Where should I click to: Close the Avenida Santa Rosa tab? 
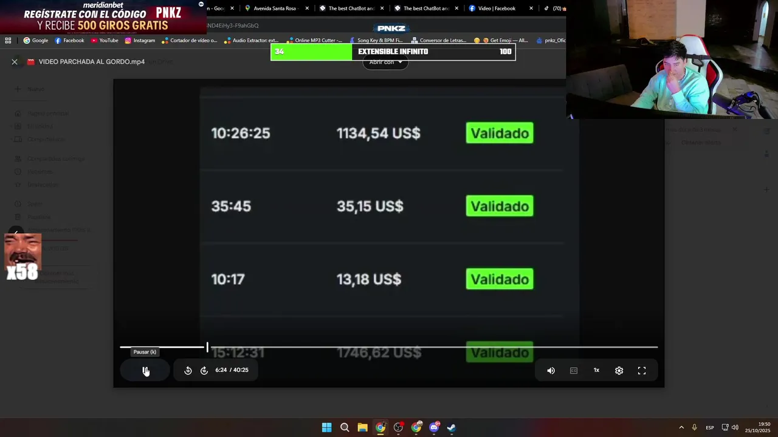pos(307,8)
